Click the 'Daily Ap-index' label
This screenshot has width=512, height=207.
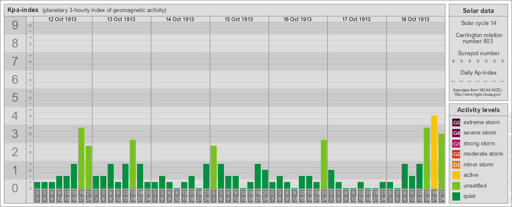coord(478,72)
